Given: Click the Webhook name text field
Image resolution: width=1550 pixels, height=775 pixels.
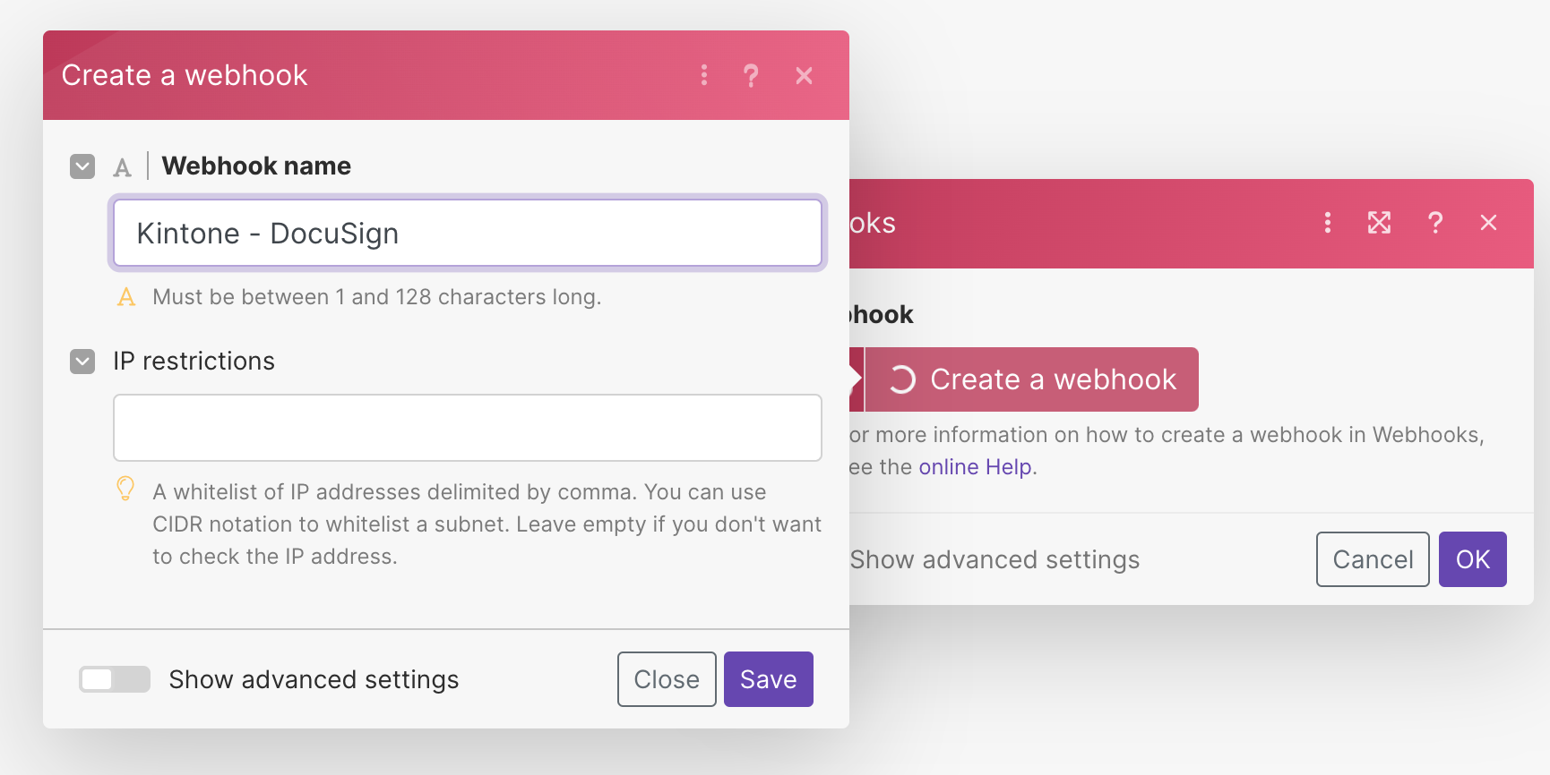Looking at the screenshot, I should point(467,234).
